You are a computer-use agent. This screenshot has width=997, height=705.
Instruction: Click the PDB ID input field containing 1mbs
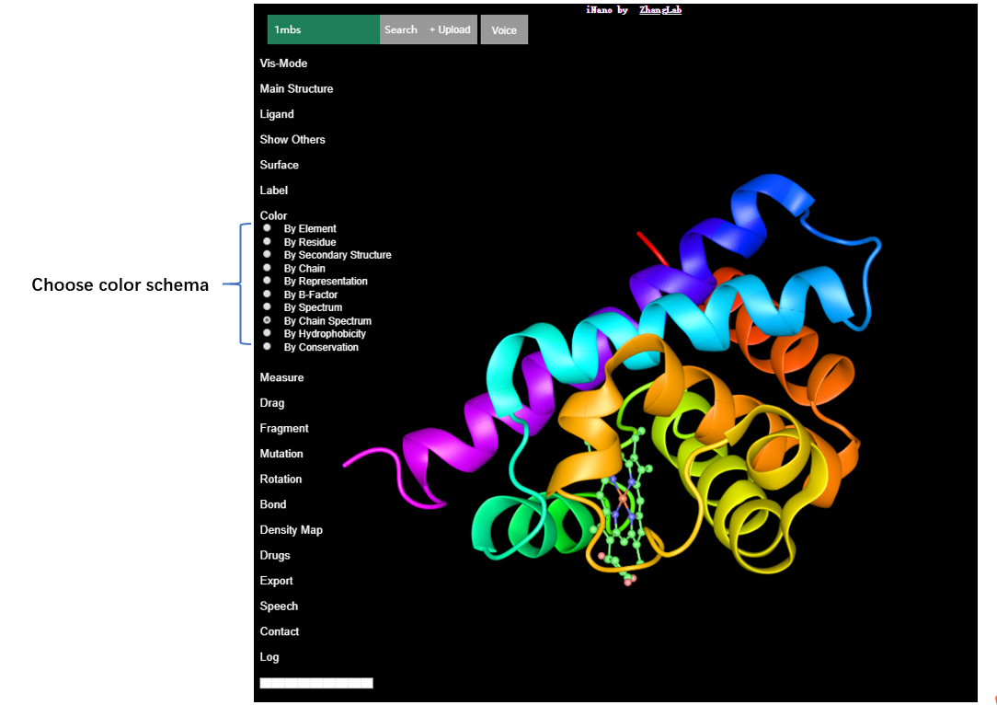pos(323,29)
